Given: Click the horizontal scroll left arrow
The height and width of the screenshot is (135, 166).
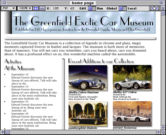Looking at the screenshot, I should click(x=2, y=132).
